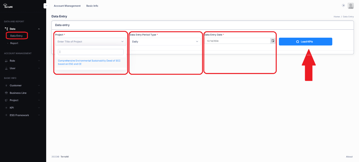
Task: Collapse the Data menu section
Action: [x=39, y=29]
